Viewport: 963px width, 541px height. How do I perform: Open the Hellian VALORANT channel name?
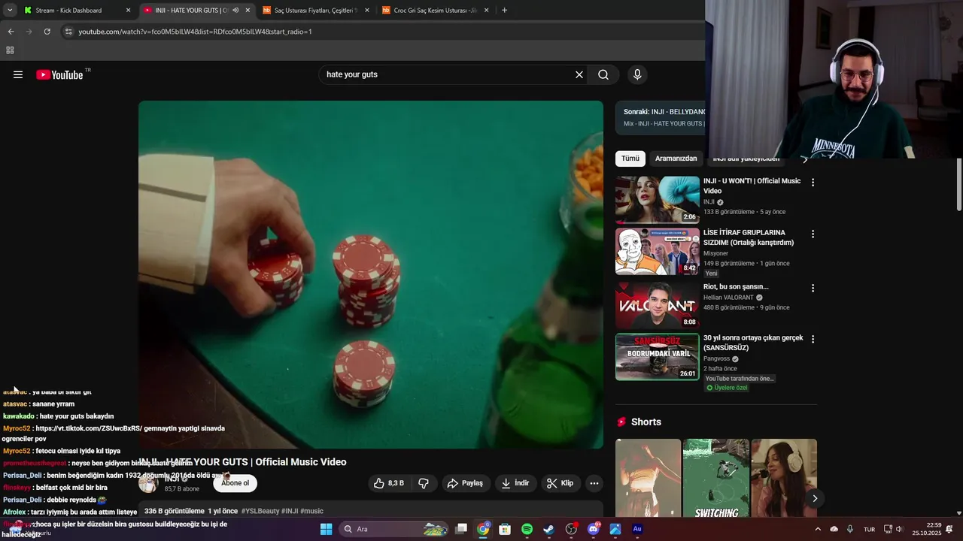coord(728,298)
